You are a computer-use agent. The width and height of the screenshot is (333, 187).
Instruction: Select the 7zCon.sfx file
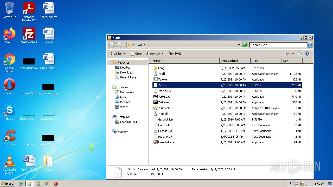pyautogui.click(x=227, y=91)
